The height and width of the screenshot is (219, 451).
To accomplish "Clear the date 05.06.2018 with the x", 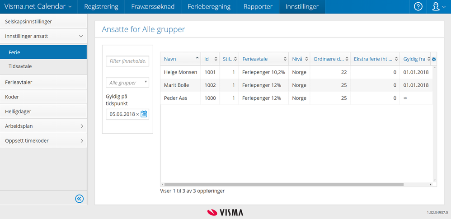I will (x=137, y=114).
